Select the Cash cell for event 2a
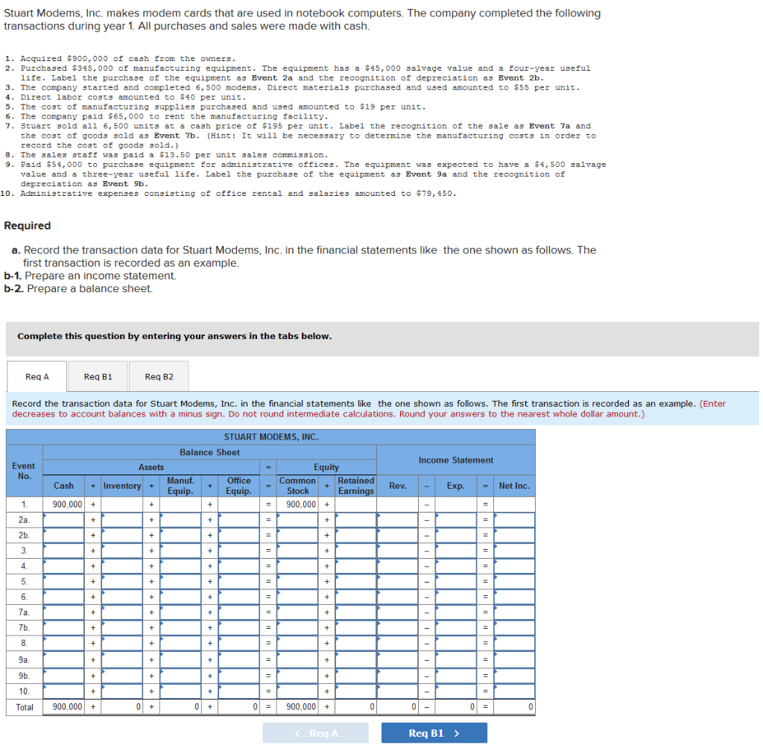Image resolution: width=763 pixels, height=745 pixels. (x=64, y=520)
